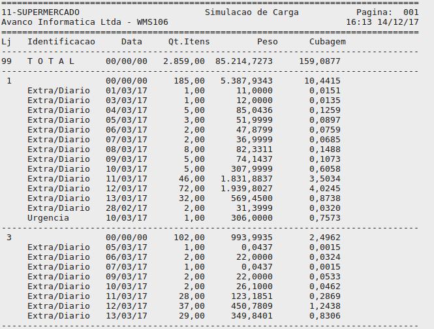434x329 pixels.
Task: Click the Qt.Itens column header
Action: point(189,42)
